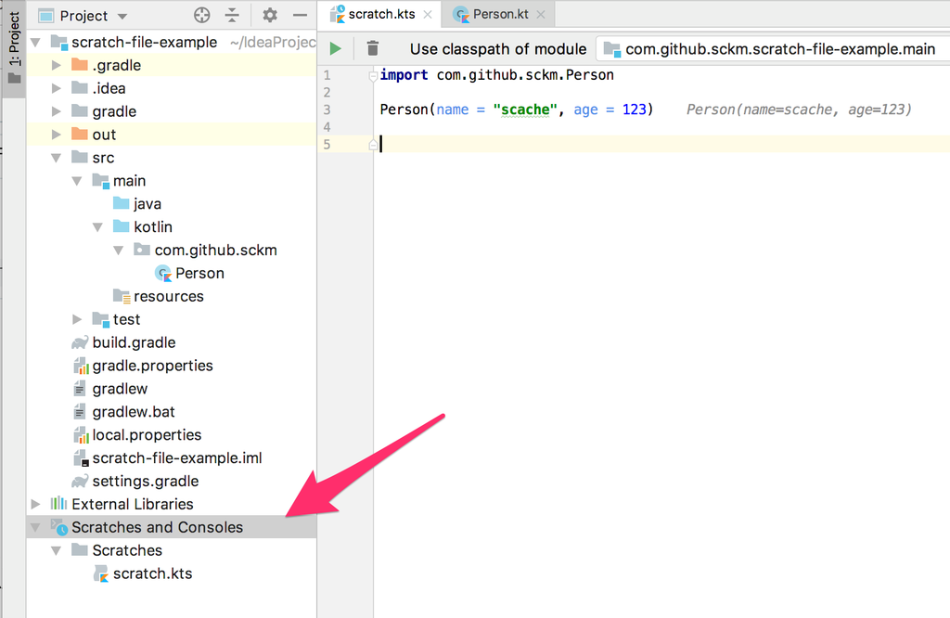Click the gradlew.bat file icon
950x618 pixels.
80,412
